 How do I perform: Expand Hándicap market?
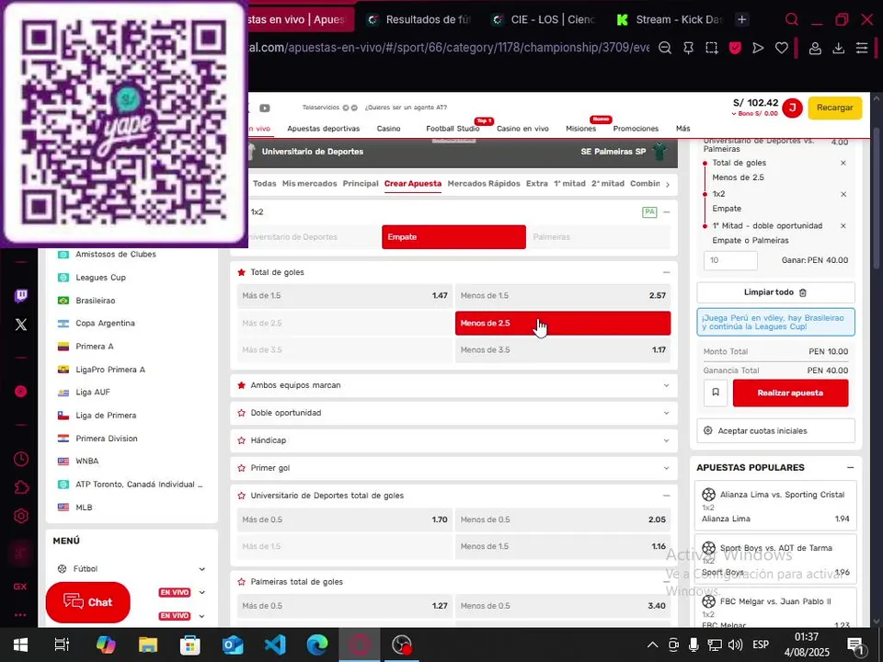pyautogui.click(x=666, y=440)
